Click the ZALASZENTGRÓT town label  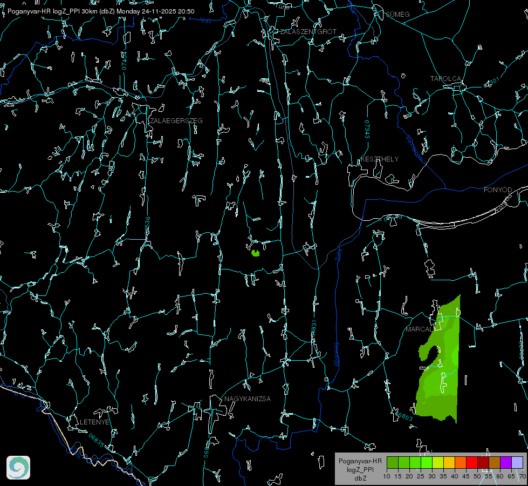point(308,32)
